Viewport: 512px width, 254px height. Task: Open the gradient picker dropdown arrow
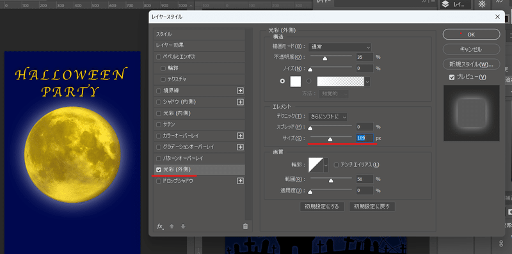[367, 82]
